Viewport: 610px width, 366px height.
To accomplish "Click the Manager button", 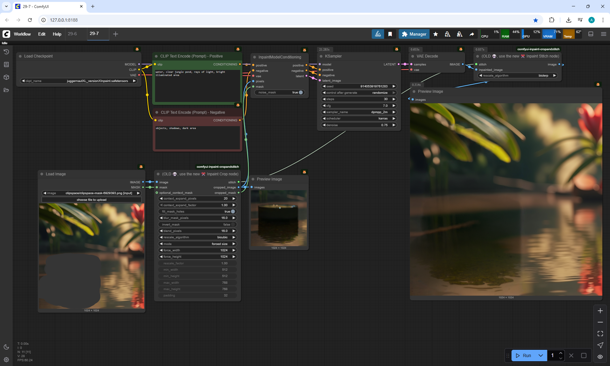I will point(414,34).
